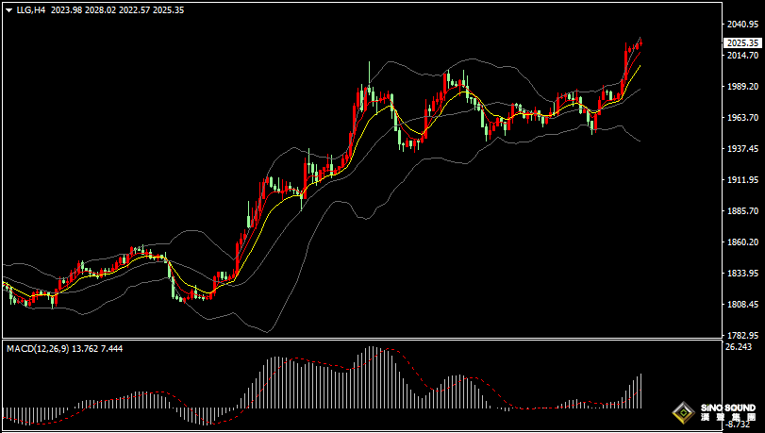Screen dimensions: 765x433
Task: Click the 1808.45 level on price scale
Action: pyautogui.click(x=743, y=305)
